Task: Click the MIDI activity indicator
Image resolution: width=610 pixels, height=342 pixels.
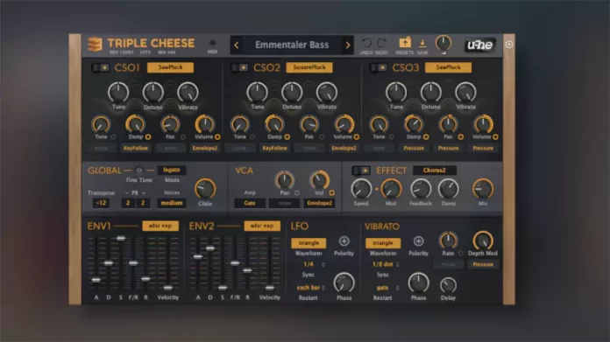Action: 212,43
